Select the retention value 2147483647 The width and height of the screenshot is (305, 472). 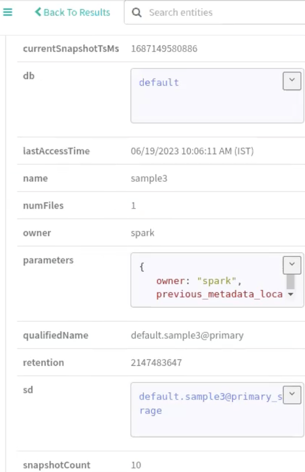tap(156, 363)
